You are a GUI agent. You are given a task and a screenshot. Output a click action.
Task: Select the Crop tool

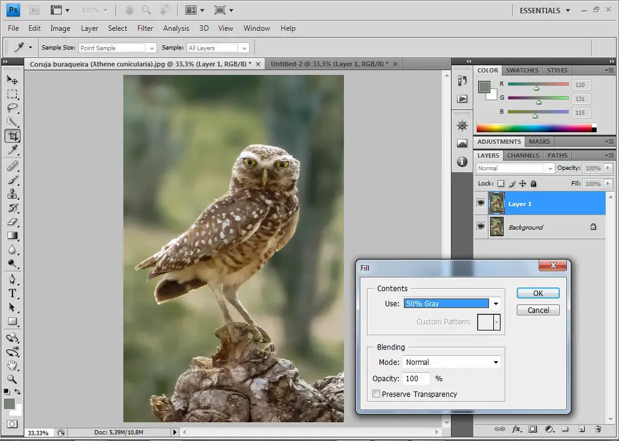(12, 137)
